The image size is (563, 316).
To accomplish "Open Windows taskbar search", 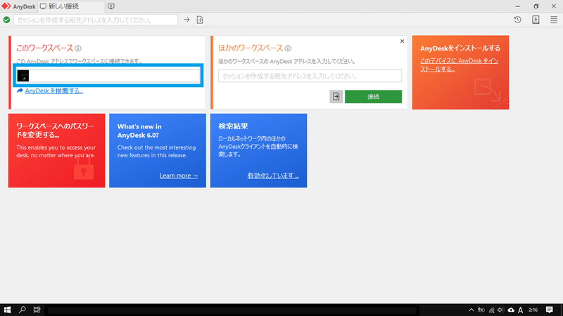I will pyautogui.click(x=23, y=310).
